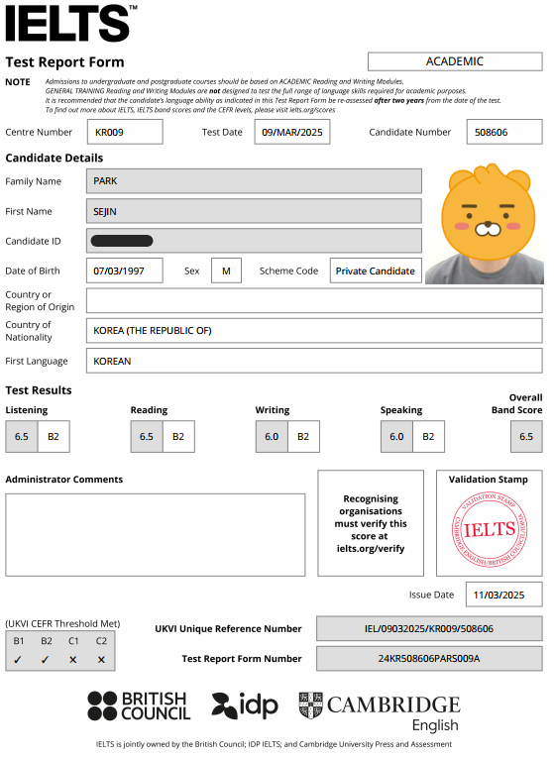
Task: Click the Test Results heading
Action: tap(39, 390)
